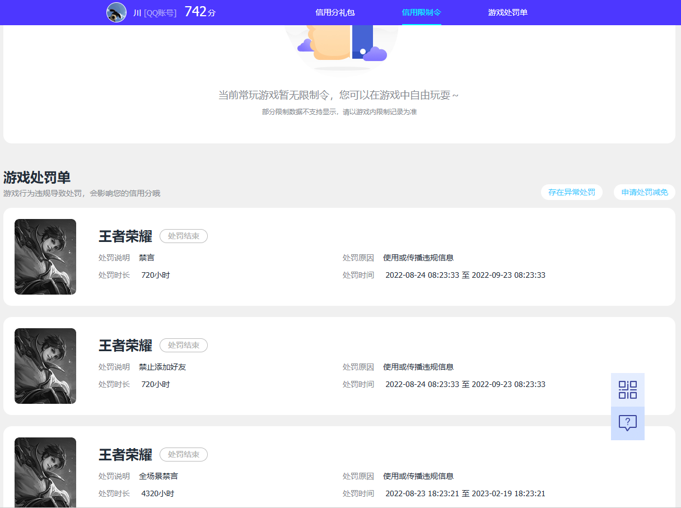Click the 游戏处罚单 section heading
Viewport: 681px width, 508px height.
37,178
